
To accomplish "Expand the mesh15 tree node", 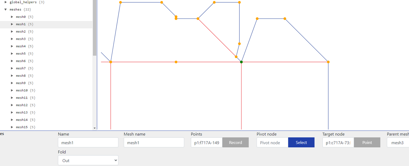I will [12, 127].
